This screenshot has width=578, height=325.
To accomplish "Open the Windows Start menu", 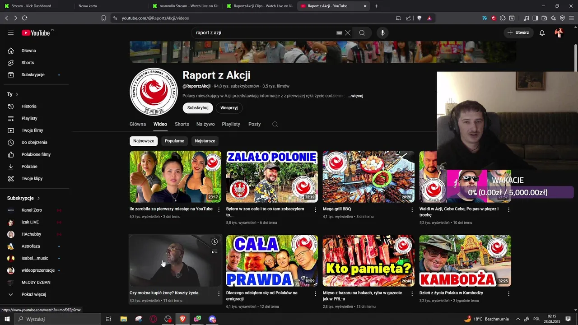I will pyautogui.click(x=7, y=319).
